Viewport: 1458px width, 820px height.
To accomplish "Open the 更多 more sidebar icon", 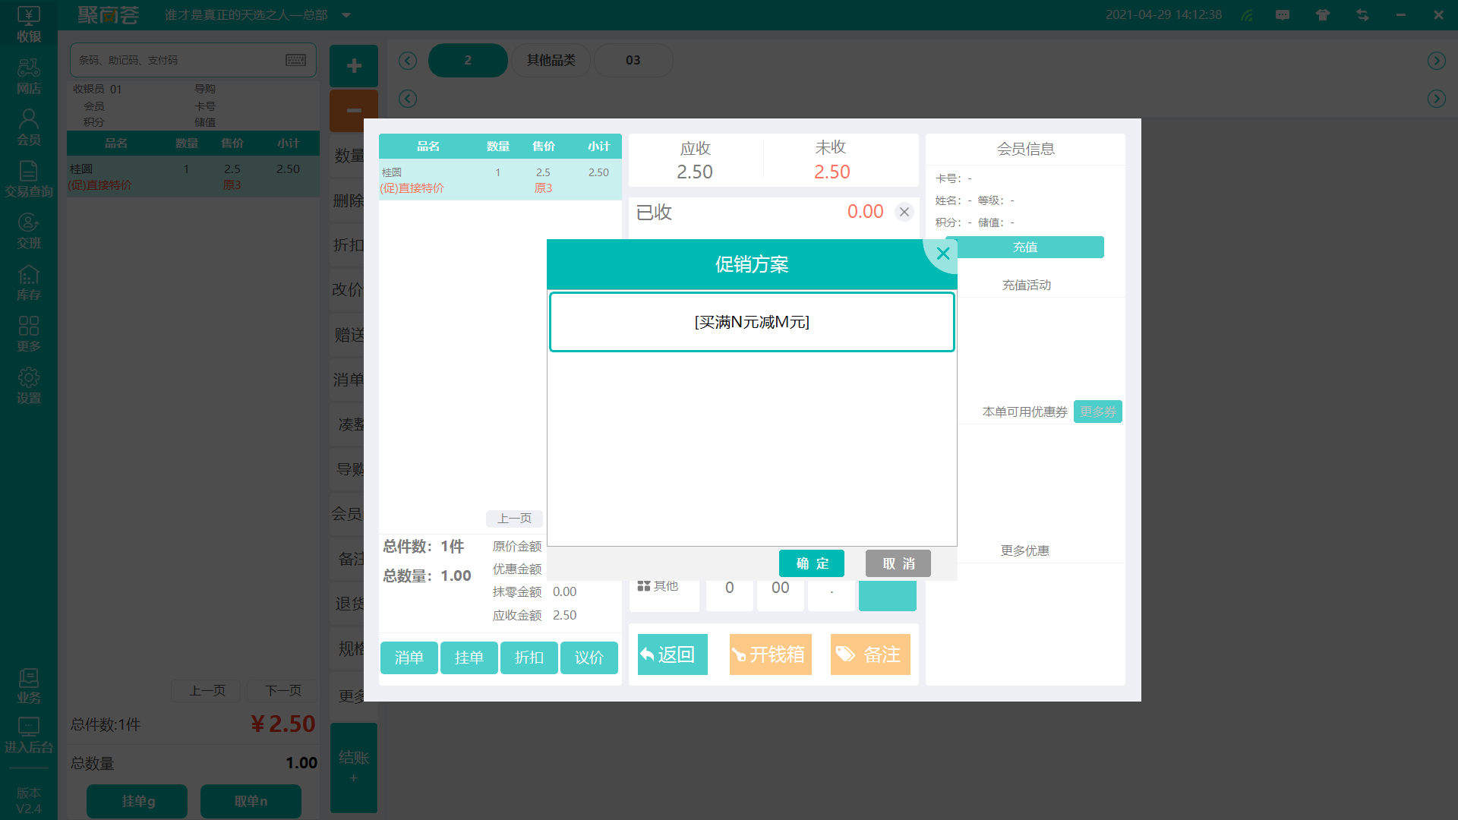I will tap(29, 334).
